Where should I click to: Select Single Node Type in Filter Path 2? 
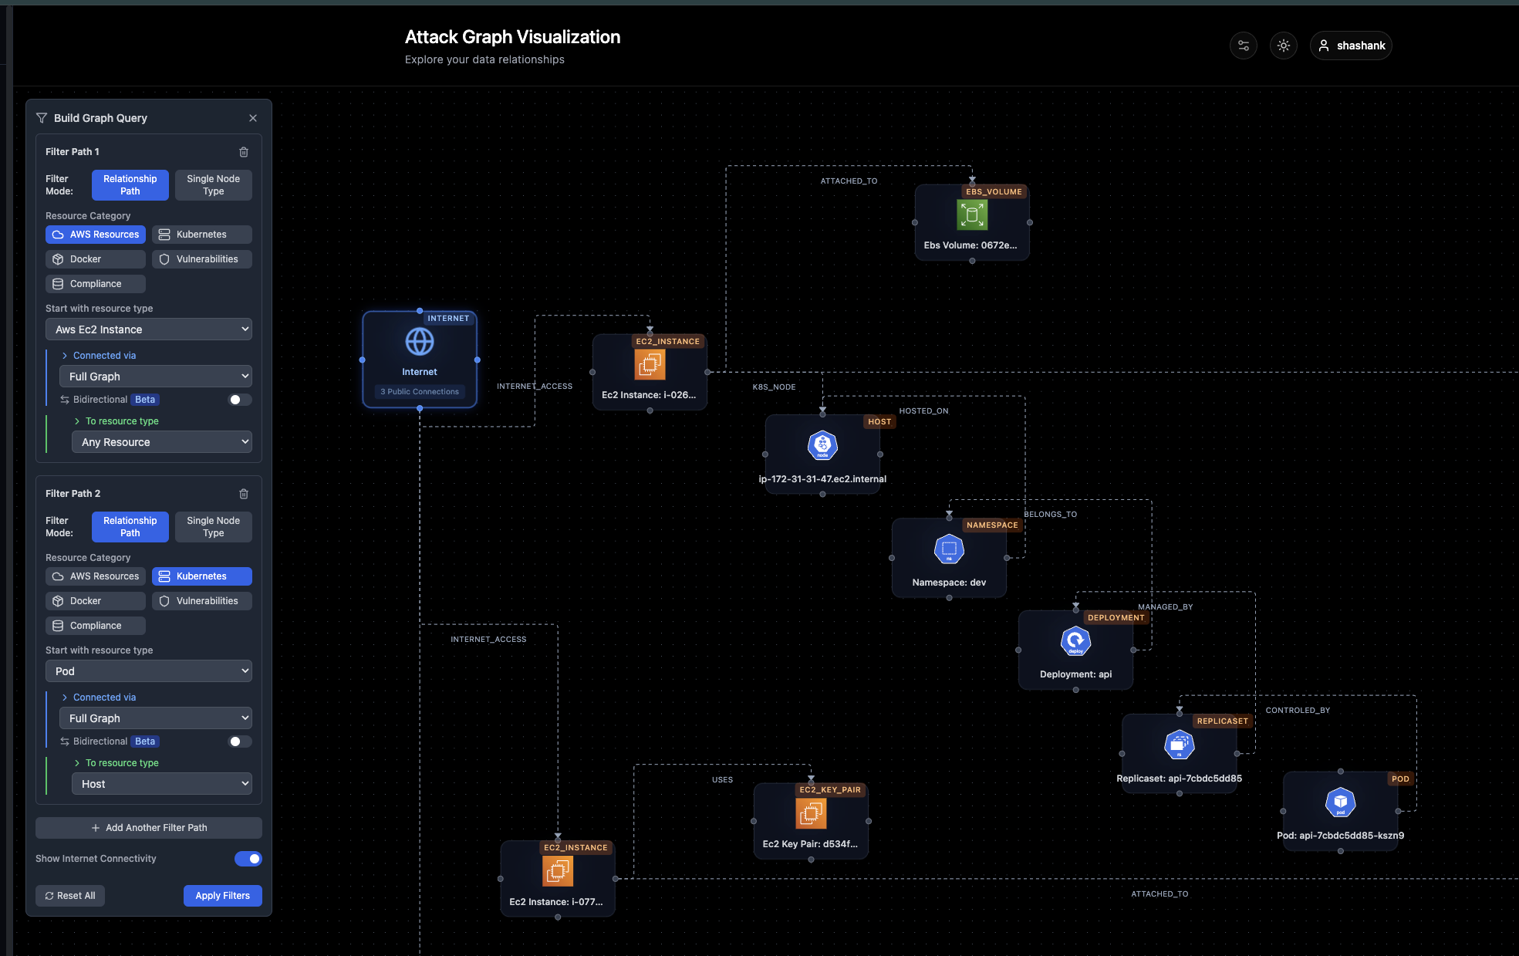214,527
